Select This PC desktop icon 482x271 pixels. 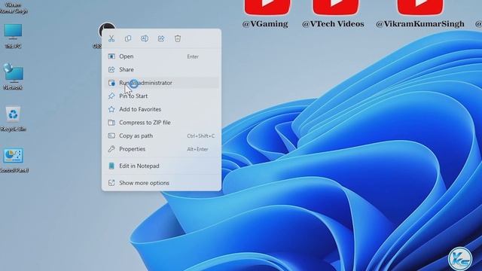coord(13,35)
